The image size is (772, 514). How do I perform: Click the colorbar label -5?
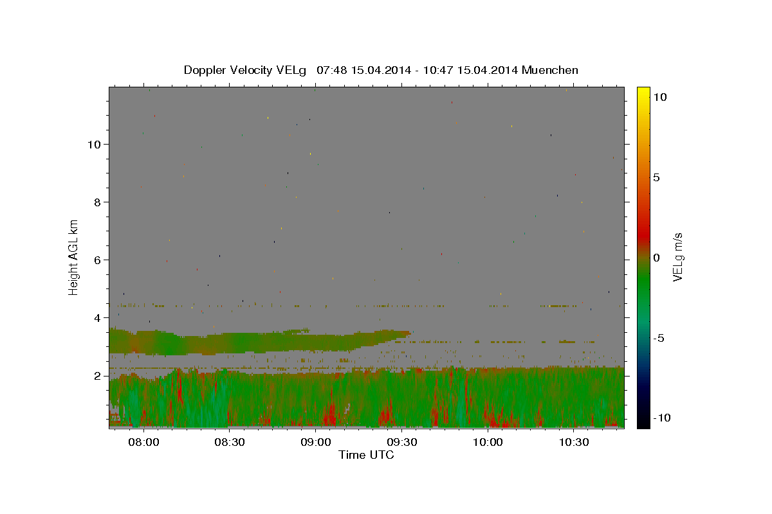tap(659, 338)
